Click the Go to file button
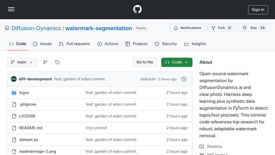Screen dimensions: 275x155 tap(144, 62)
